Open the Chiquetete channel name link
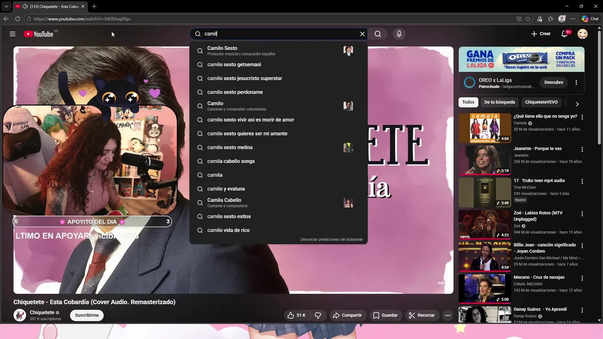The height and width of the screenshot is (339, 603). pyautogui.click(x=42, y=313)
